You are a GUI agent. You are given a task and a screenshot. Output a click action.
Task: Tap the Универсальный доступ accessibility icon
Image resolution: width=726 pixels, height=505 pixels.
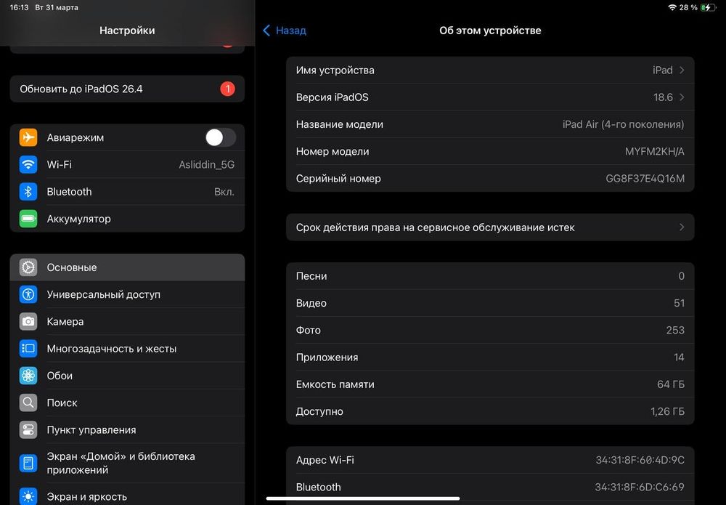coord(28,294)
